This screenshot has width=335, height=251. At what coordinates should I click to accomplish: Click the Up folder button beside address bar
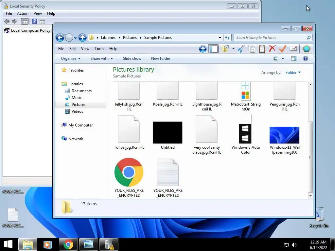pos(82,38)
